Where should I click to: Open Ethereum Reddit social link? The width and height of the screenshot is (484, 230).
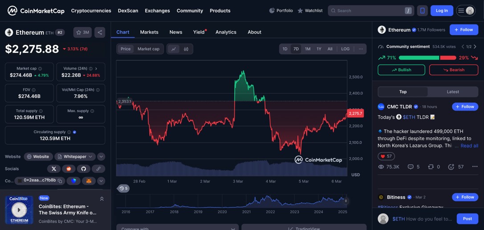coord(69,169)
